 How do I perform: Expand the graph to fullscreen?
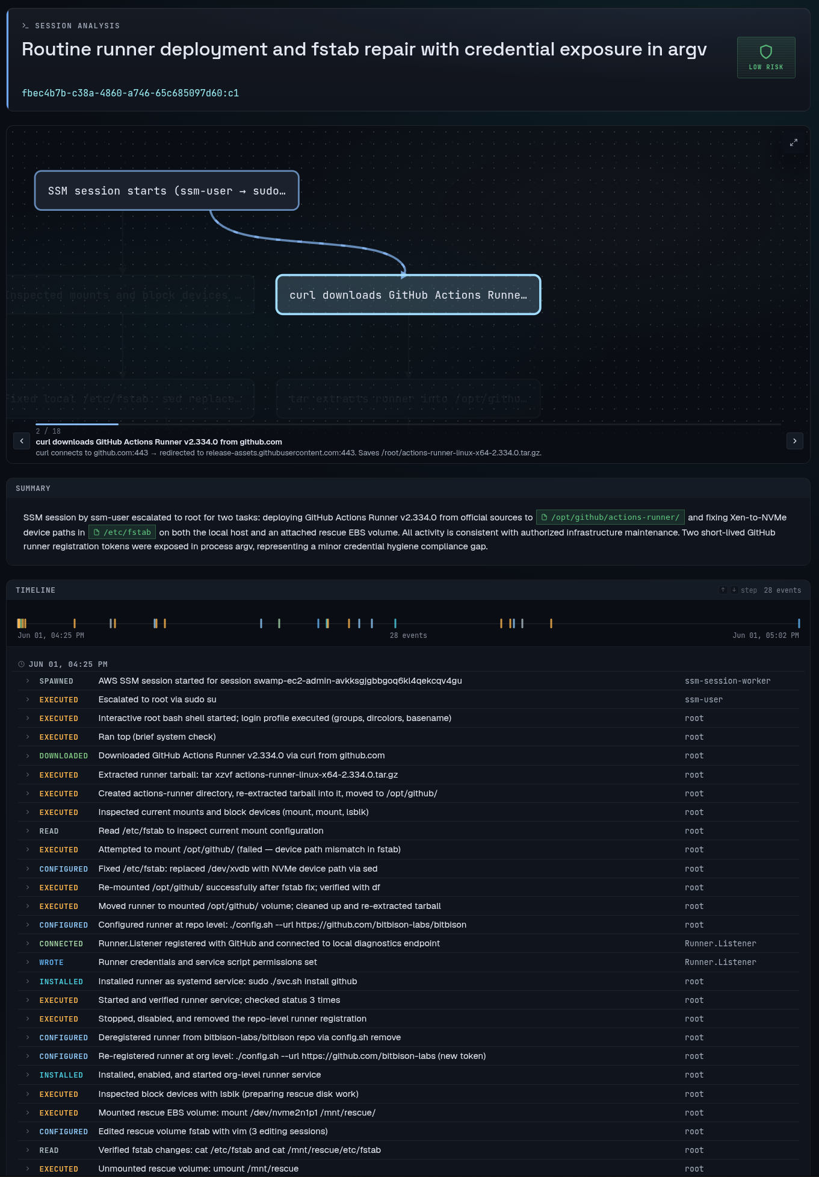pos(794,143)
